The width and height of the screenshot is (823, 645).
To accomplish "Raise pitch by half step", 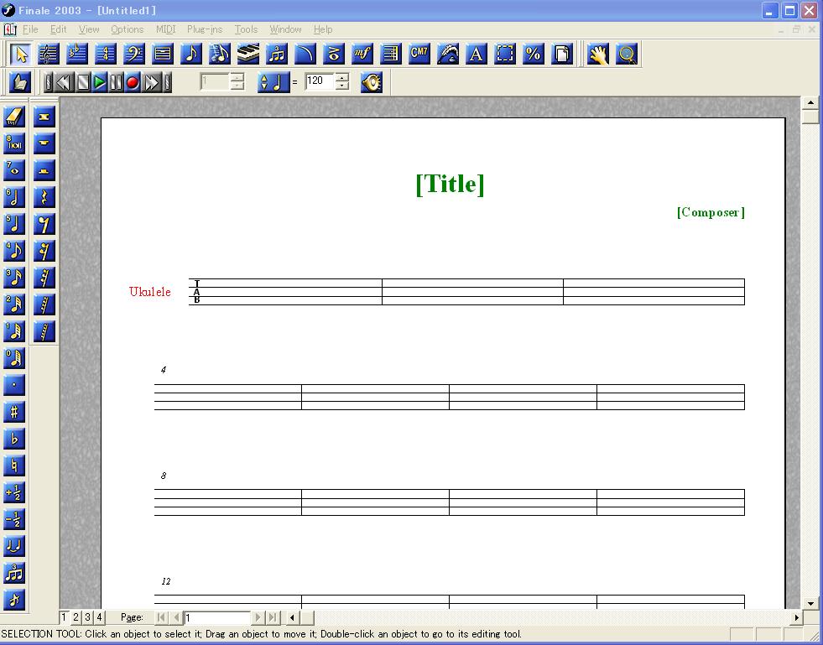I will (x=14, y=493).
